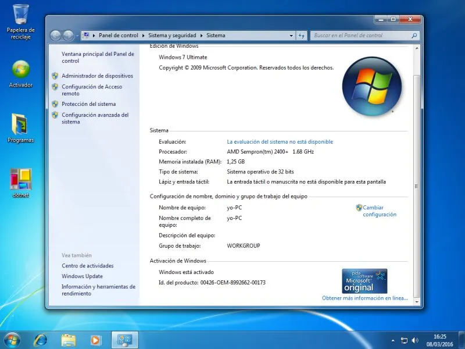The width and height of the screenshot is (465, 349).
Task: Click the refresh button next to address bar
Action: pyautogui.click(x=301, y=35)
